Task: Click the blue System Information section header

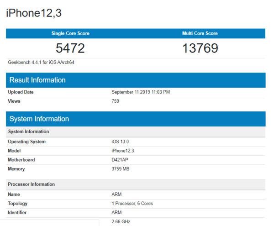Action: [x=136, y=119]
